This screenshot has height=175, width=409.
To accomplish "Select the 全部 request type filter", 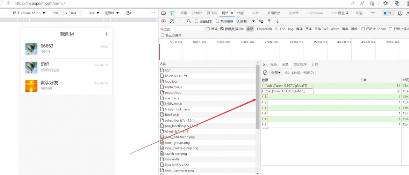I will click(x=250, y=29).
